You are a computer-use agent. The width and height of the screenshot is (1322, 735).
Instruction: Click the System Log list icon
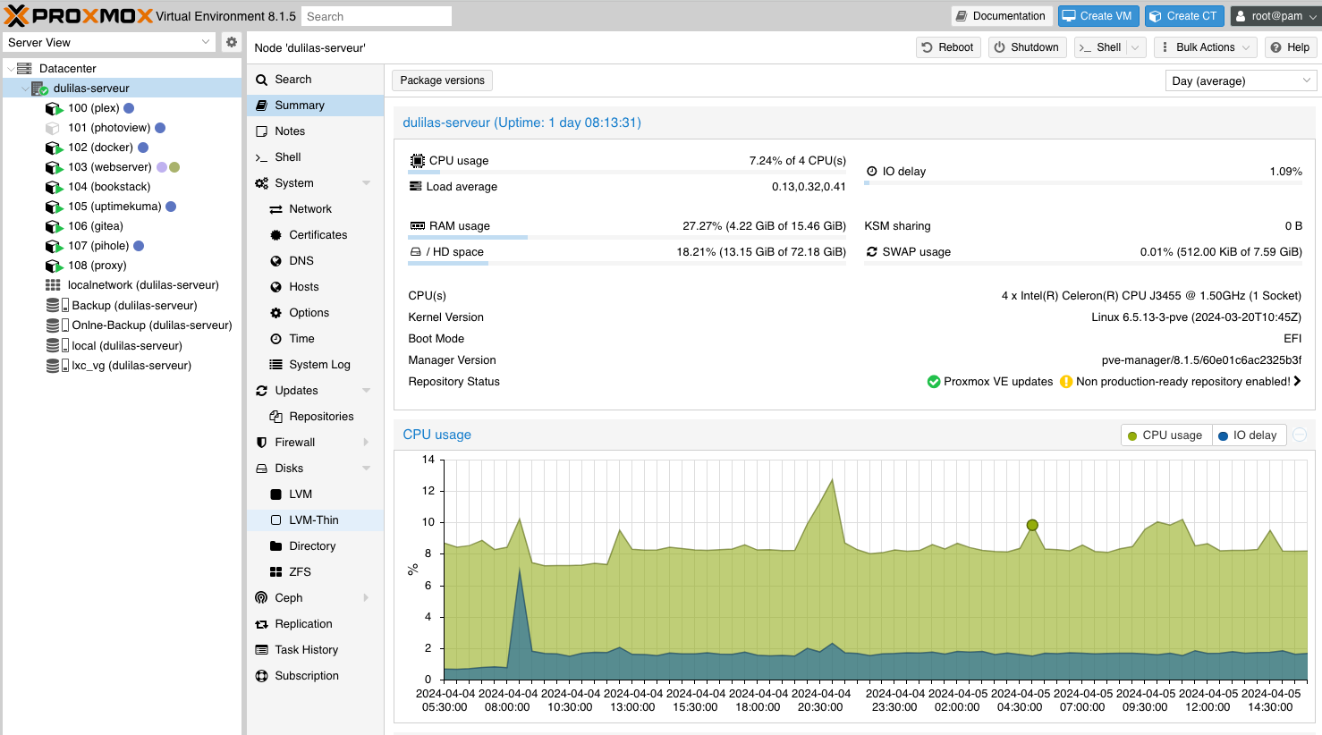pyautogui.click(x=276, y=365)
